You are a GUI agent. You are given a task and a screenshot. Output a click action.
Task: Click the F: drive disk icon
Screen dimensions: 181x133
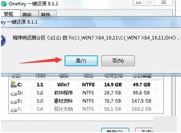click(x=14, y=110)
